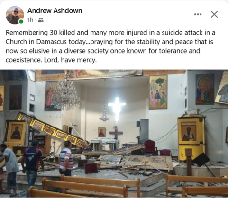Click the Trinity icon painting on wall

click(158, 92)
